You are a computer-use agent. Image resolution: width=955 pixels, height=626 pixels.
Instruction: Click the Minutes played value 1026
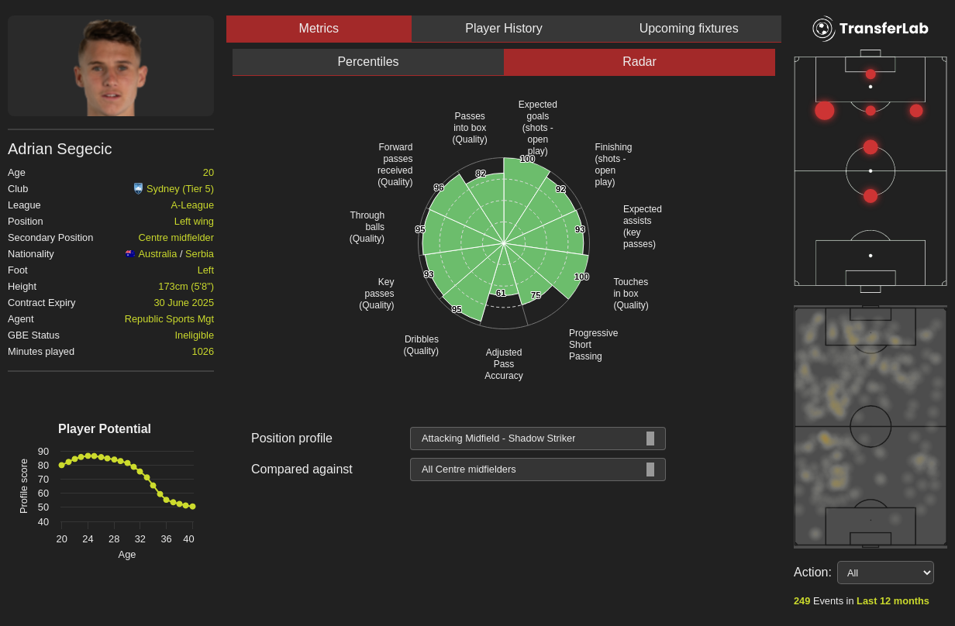(203, 352)
